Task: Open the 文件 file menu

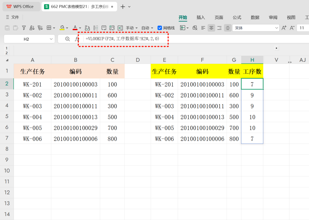Action: point(13,17)
